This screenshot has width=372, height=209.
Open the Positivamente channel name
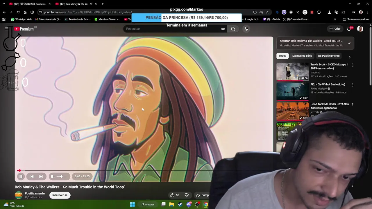coord(35,193)
